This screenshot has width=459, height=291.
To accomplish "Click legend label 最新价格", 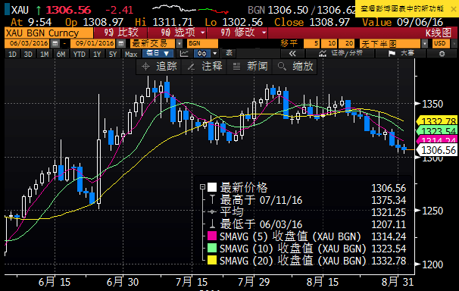I will [x=244, y=188].
